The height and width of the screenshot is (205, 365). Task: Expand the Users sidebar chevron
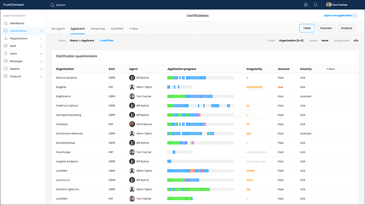pos(41,54)
